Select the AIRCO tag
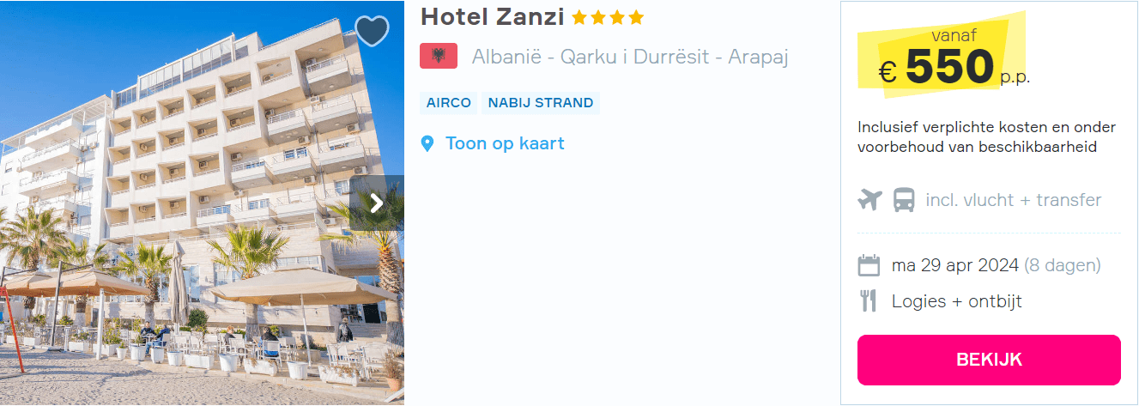1139x406 pixels. point(449,103)
